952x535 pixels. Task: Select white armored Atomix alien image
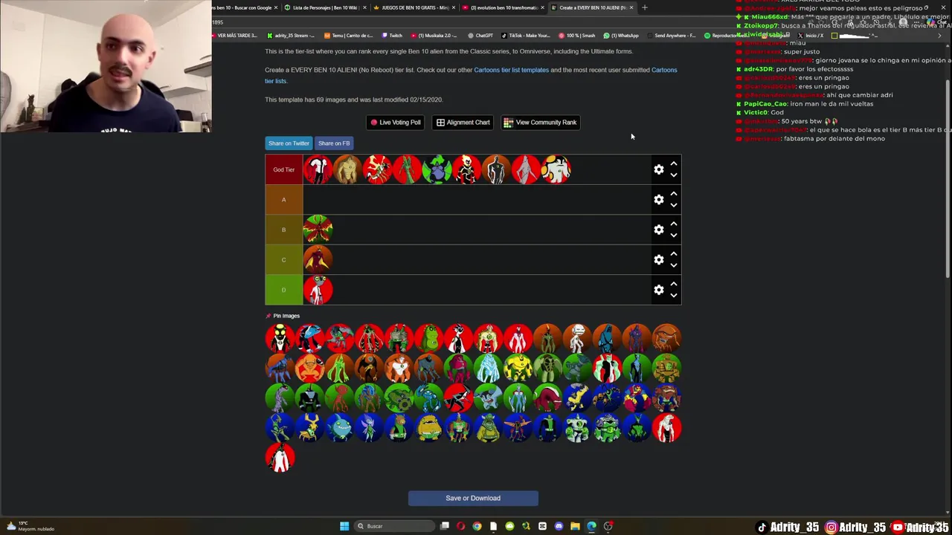pyautogui.click(x=577, y=427)
